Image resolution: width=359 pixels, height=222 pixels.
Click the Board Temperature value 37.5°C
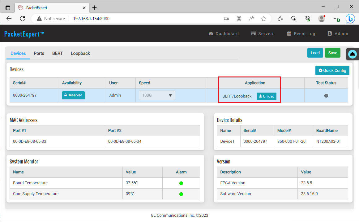(132, 183)
